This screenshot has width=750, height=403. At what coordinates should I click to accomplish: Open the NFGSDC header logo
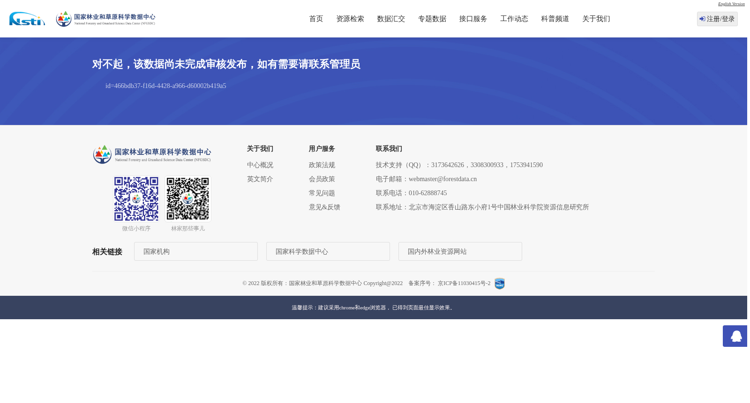(x=105, y=19)
